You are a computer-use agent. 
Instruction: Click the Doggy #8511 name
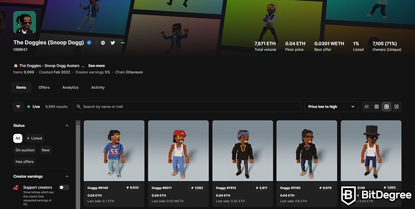coord(162,188)
